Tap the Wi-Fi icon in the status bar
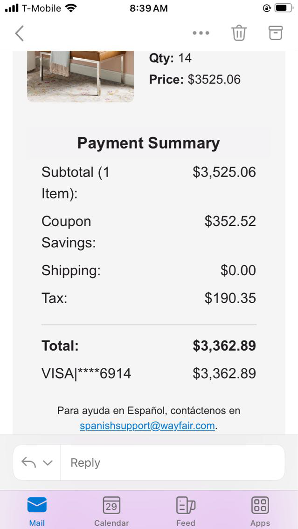The width and height of the screenshot is (298, 529). point(71,8)
